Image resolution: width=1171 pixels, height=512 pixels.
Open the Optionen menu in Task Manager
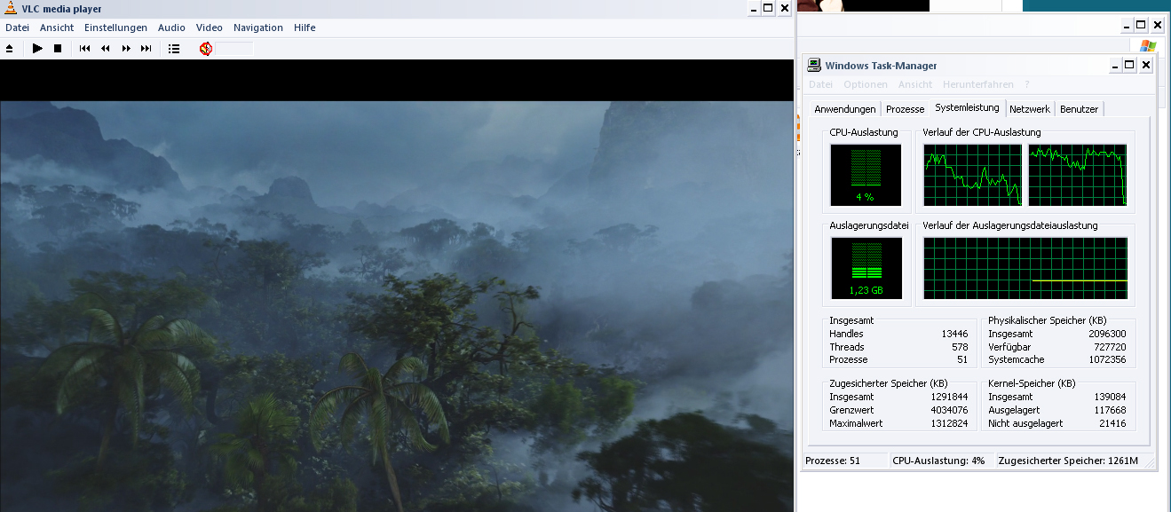coord(866,84)
